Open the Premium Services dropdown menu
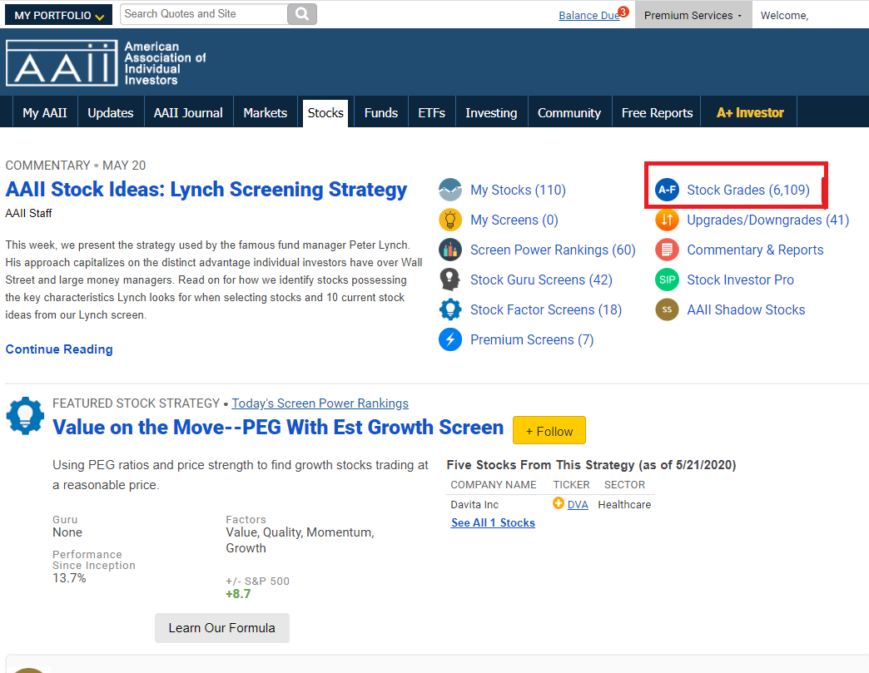Screen dimensions: 869x673 [693, 16]
